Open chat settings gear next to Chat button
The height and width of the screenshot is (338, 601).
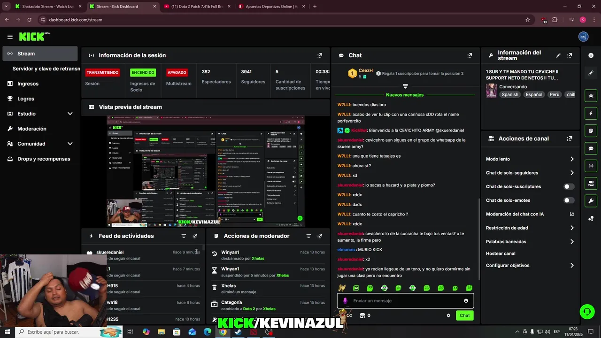(448, 315)
